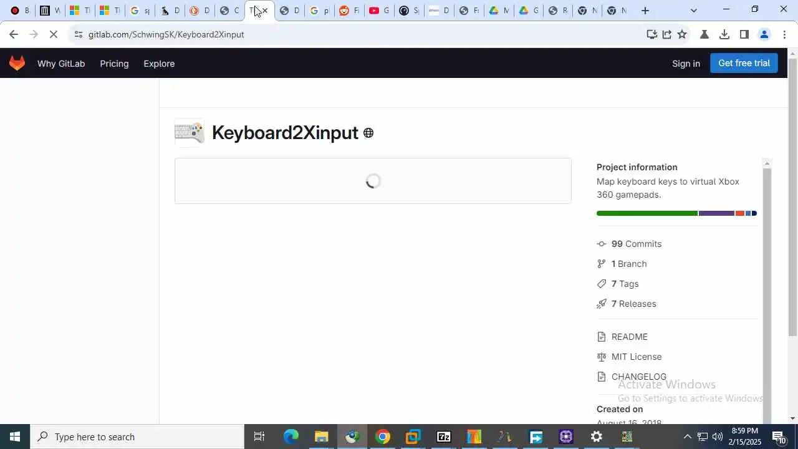Click the project information panel scroll-up arrow
The image size is (798, 449).
(767, 163)
